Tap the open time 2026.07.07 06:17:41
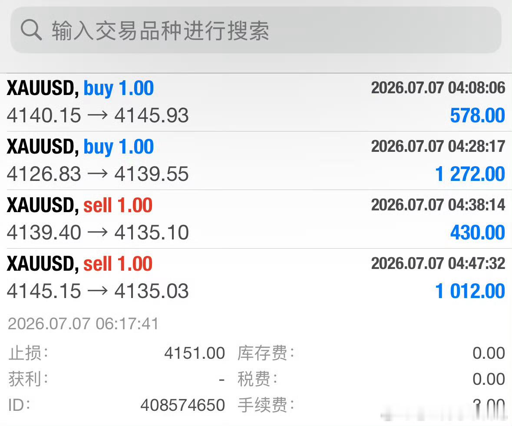The height and width of the screenshot is (426, 512). tap(83, 324)
